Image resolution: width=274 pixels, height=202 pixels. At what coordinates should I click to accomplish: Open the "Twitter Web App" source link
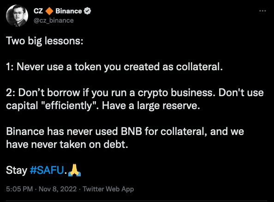pyautogui.click(x=108, y=189)
